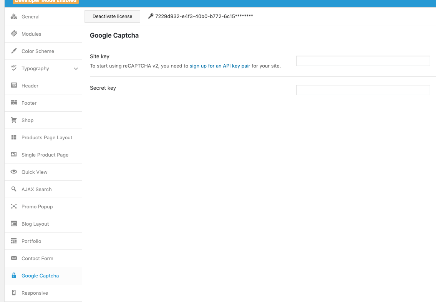
Task: Click the Color Scheme brush icon
Action: coord(13,51)
